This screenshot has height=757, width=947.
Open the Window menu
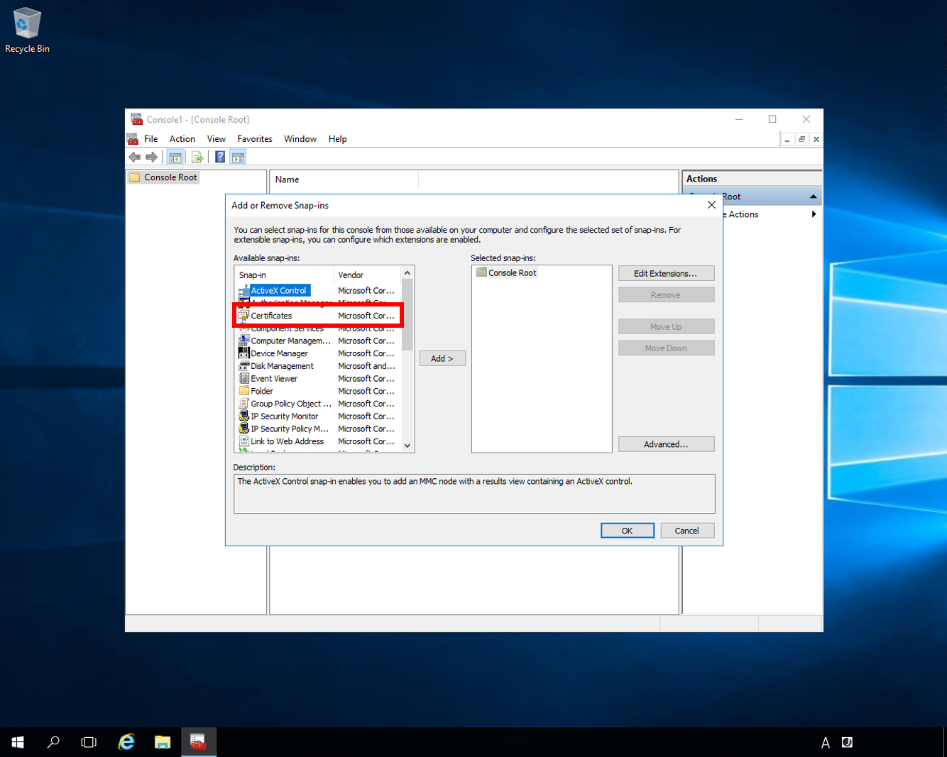(300, 139)
